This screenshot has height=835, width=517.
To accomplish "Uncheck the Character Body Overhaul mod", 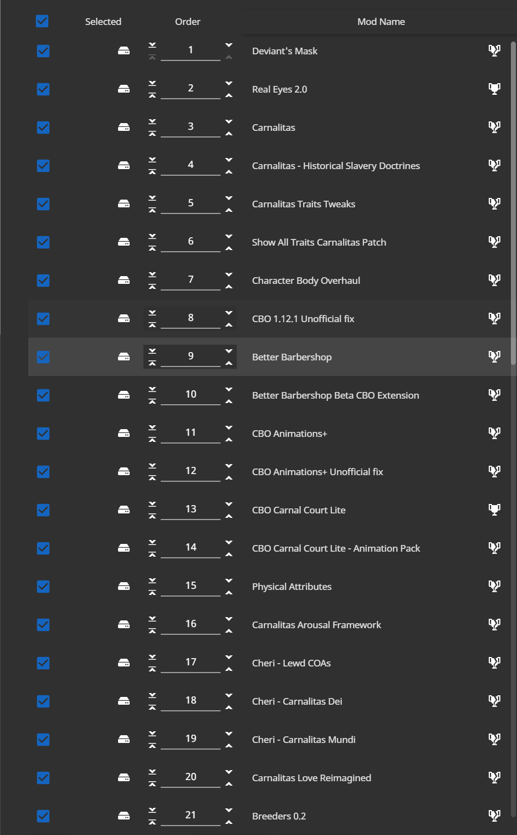I will [x=43, y=281].
